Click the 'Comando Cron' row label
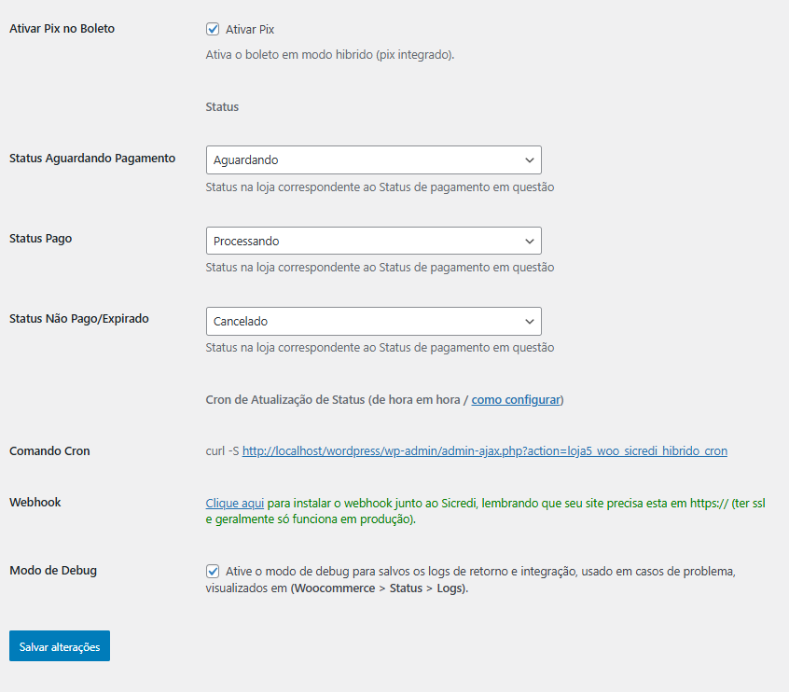Screen dimensions: 789x692 (x=49, y=451)
